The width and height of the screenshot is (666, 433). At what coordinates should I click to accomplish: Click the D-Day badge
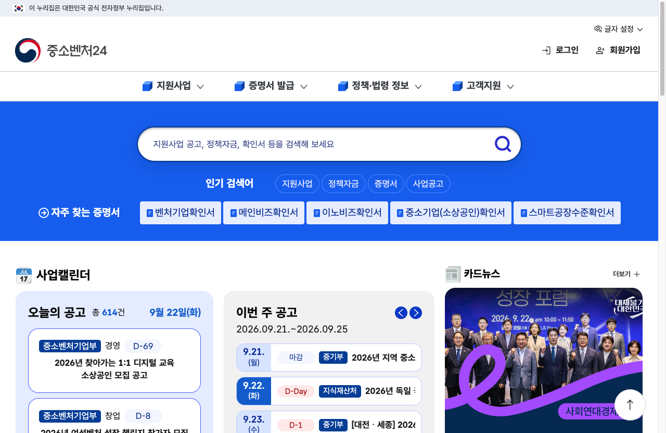click(x=296, y=391)
